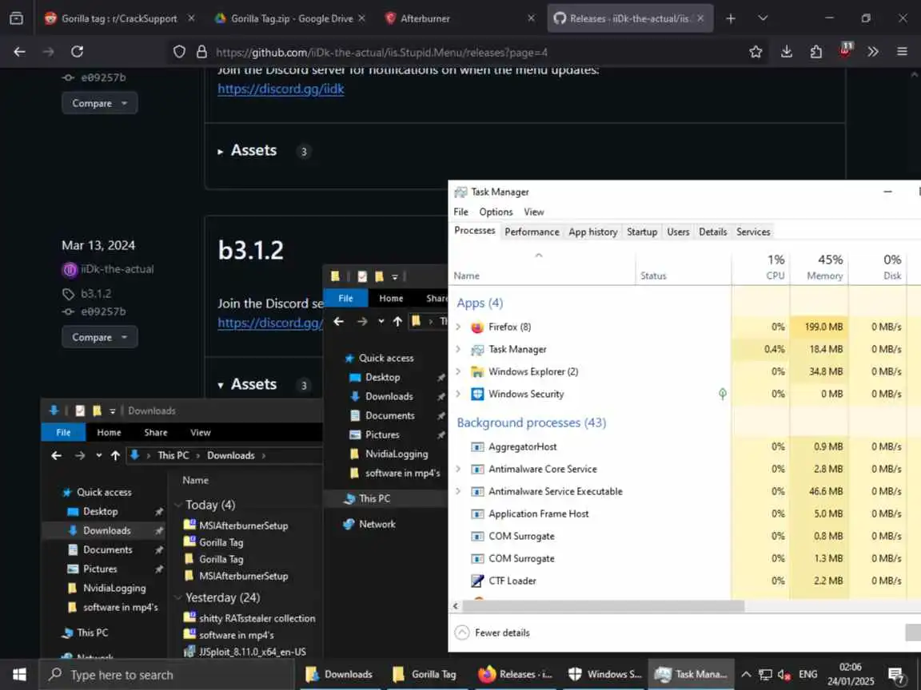Open Task Manager Options menu

point(496,212)
